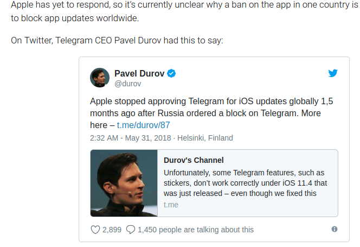Image resolution: width=360 pixels, height=247 pixels.
Task: Open the Durov's Channel card title
Action: click(x=194, y=160)
